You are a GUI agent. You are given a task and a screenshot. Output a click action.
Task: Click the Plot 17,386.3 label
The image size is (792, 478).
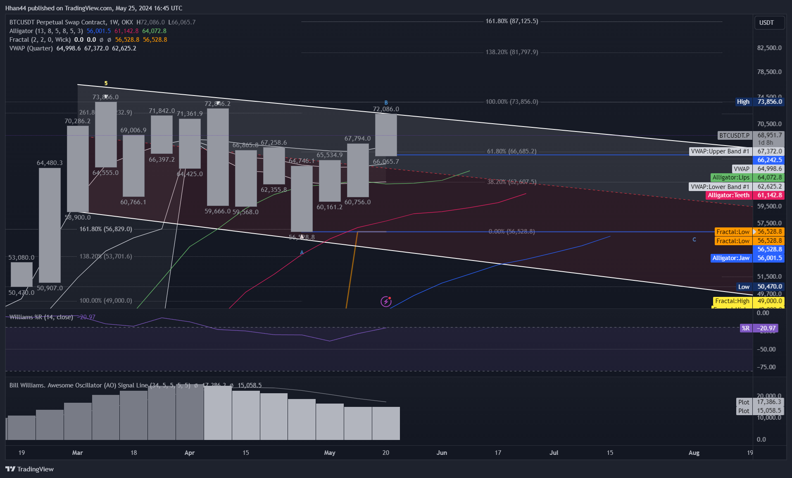pyautogui.click(x=761, y=402)
